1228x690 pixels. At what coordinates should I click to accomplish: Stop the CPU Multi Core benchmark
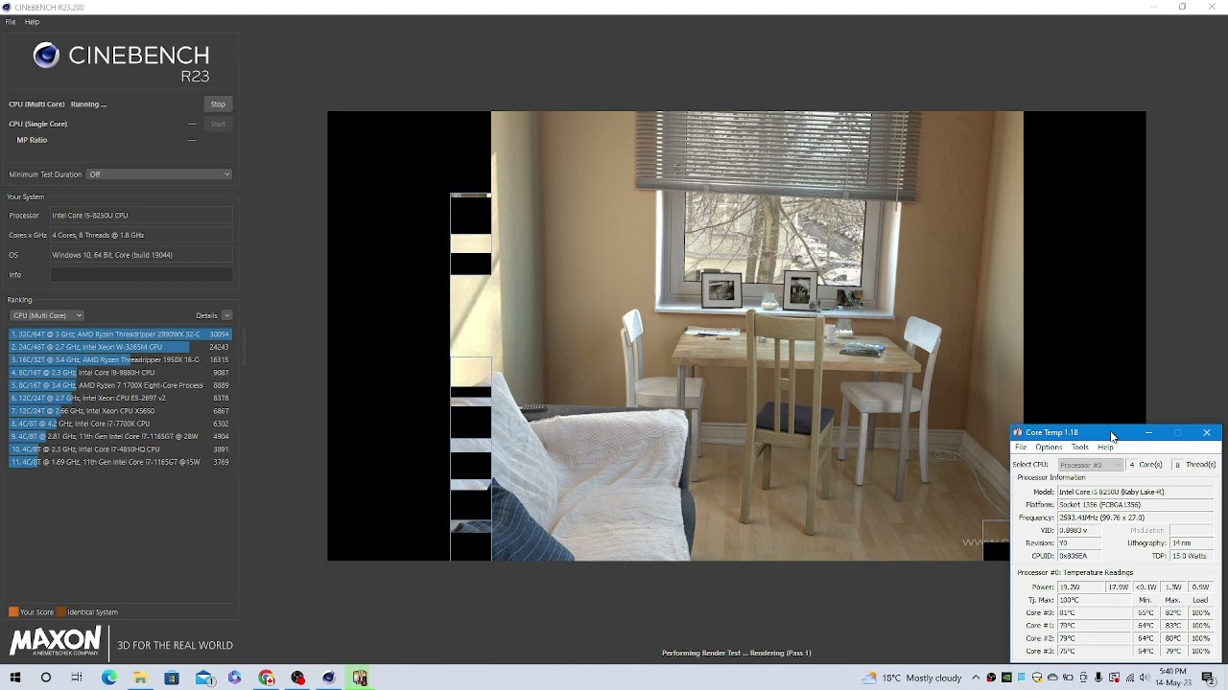pos(218,104)
